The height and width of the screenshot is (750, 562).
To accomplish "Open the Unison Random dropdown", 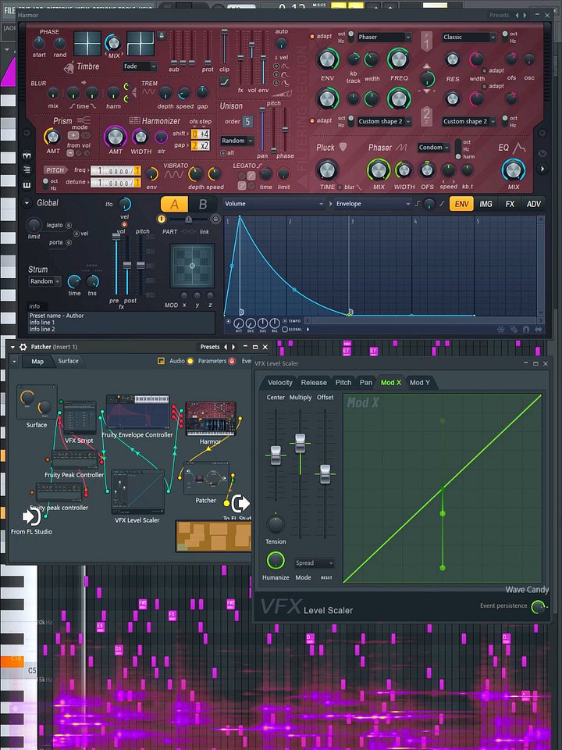I will point(237,141).
